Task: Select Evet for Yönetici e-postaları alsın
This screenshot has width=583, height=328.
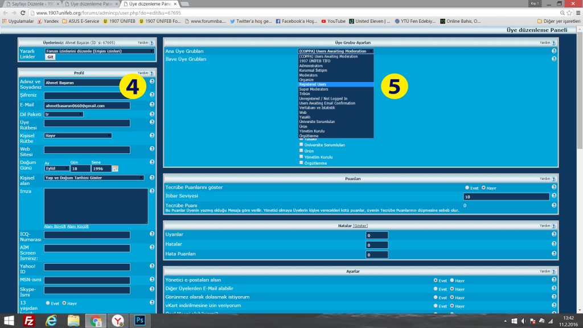Action: pyautogui.click(x=436, y=280)
